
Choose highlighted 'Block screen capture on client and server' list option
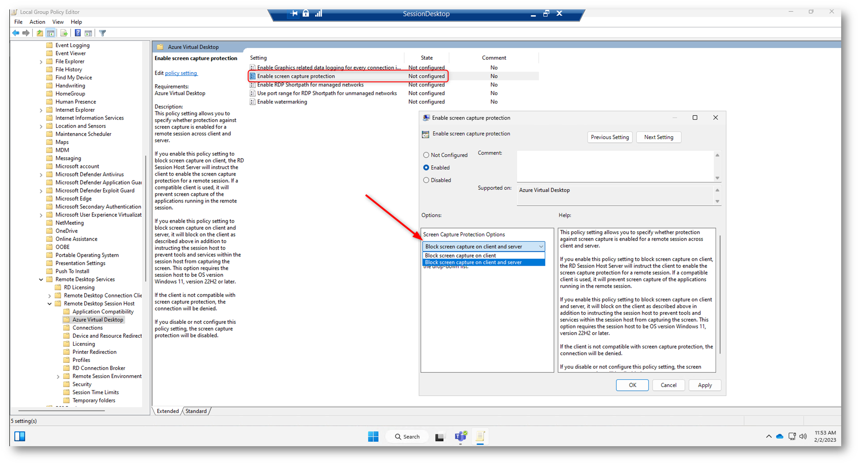click(x=484, y=263)
